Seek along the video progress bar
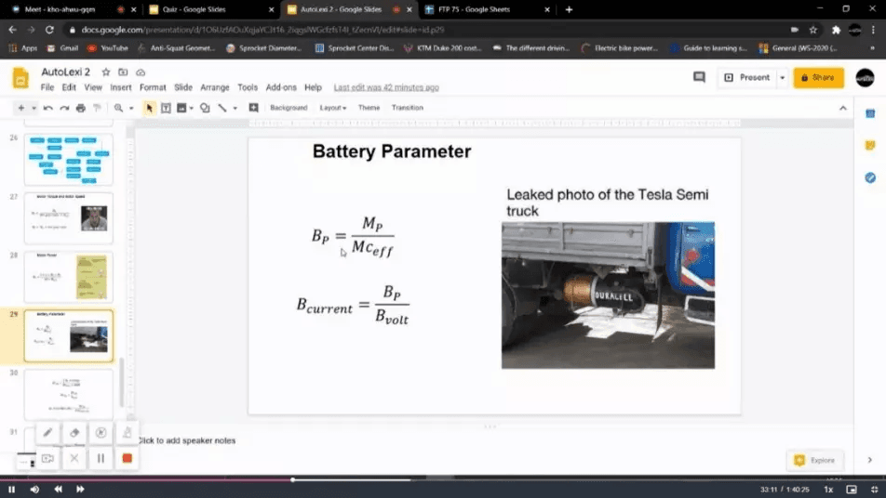The image size is (886, 498). [x=443, y=479]
